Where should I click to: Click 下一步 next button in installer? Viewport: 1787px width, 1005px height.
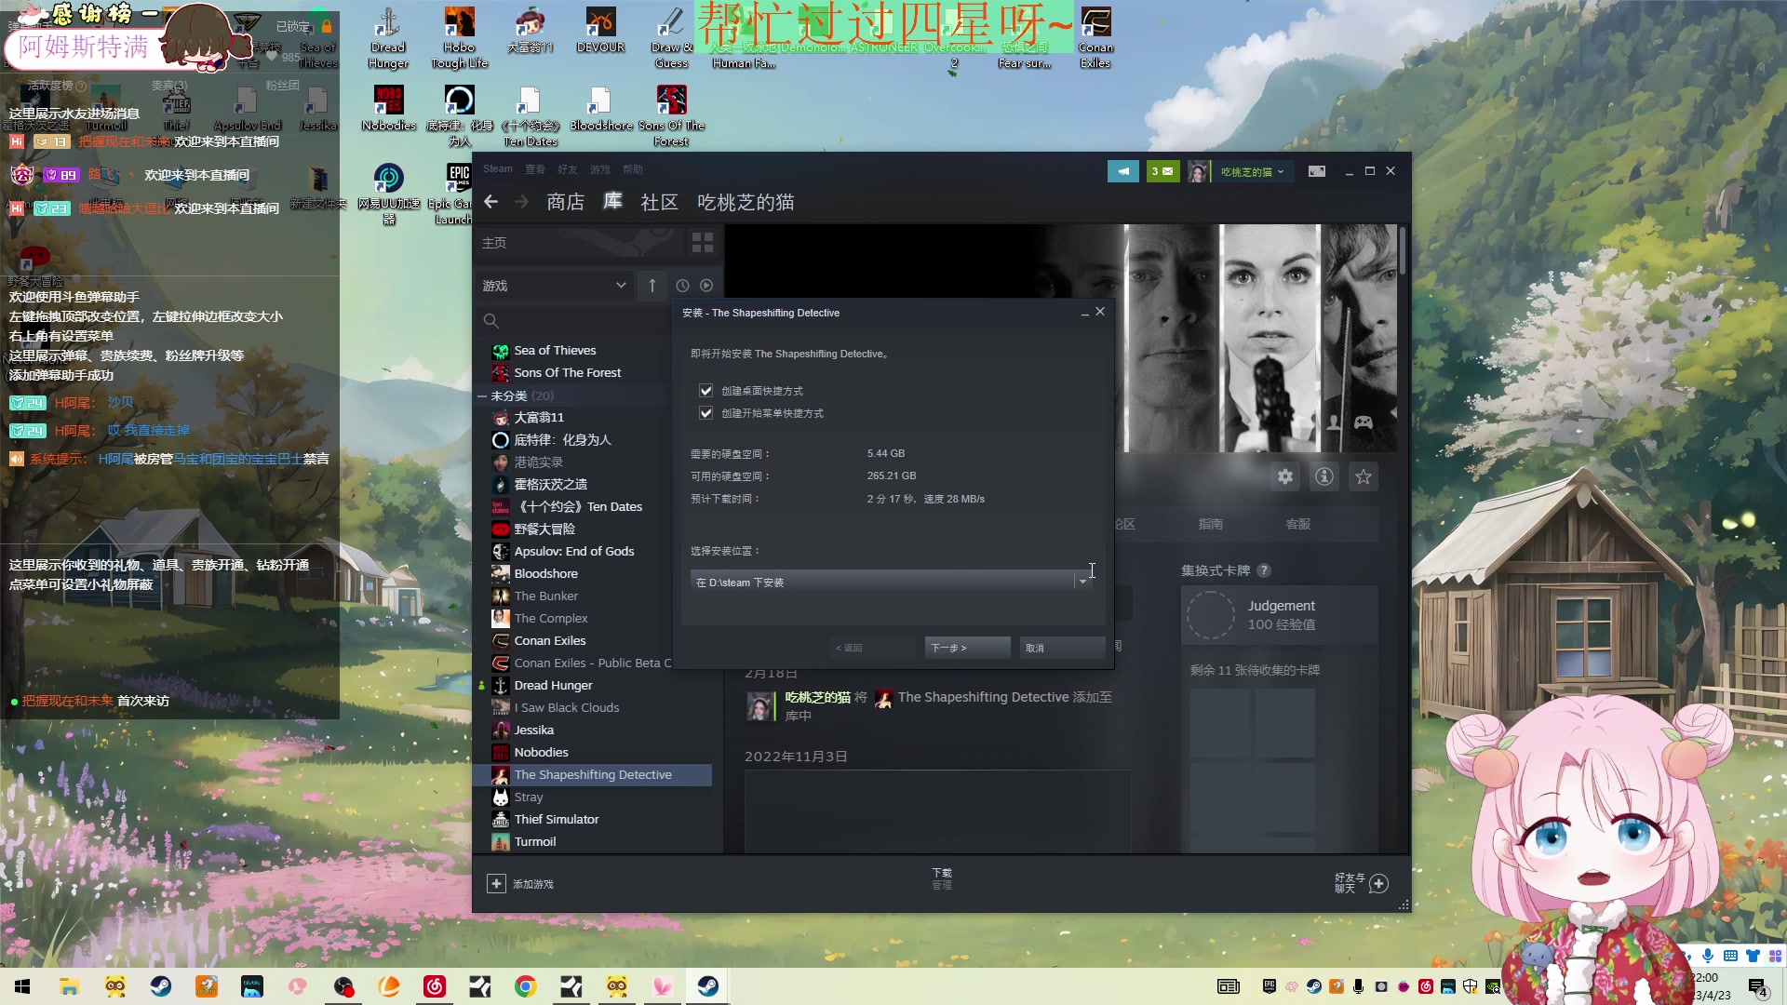[x=967, y=648]
